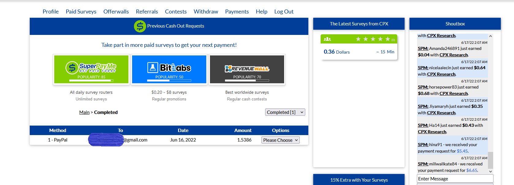Open the RevenueWall offerwall banner
Image resolution: width=514 pixels, height=185 pixels.
tap(247, 69)
